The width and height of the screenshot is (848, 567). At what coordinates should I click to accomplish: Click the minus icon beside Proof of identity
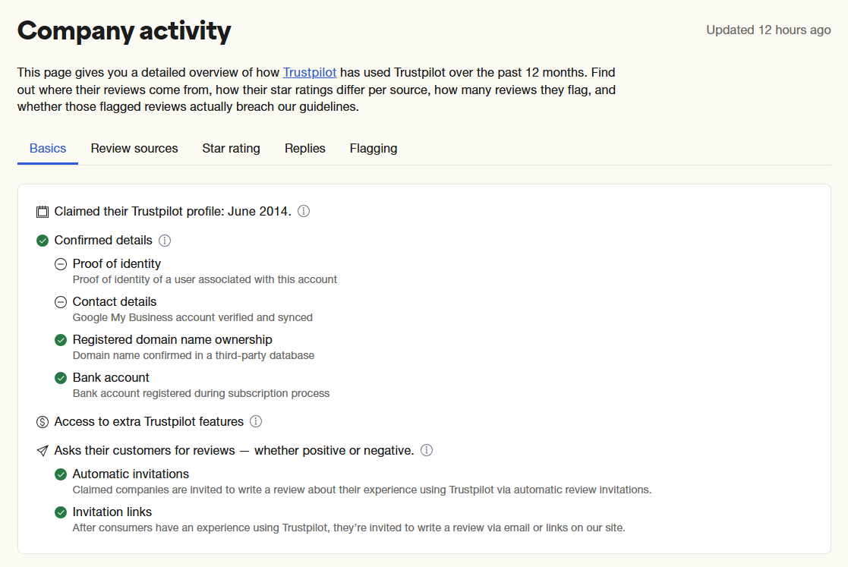point(61,263)
